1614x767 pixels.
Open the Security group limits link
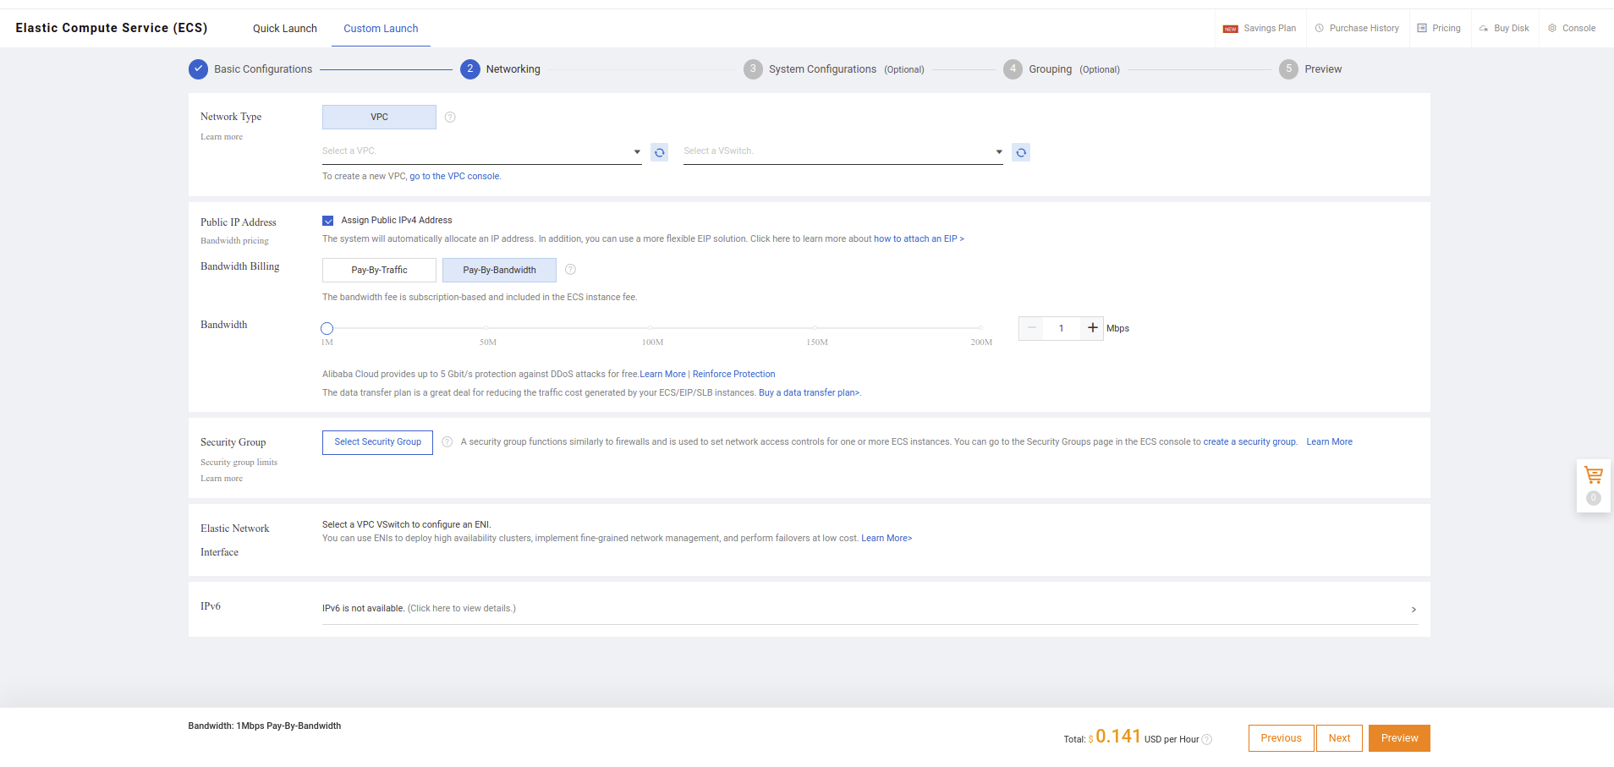[x=239, y=463]
